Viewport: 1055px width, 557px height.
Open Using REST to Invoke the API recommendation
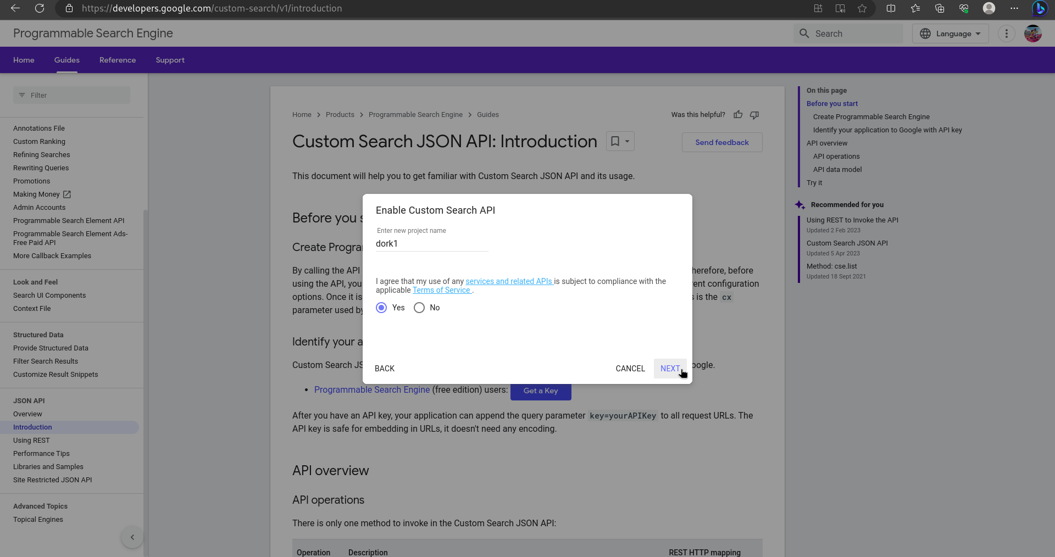click(x=852, y=220)
